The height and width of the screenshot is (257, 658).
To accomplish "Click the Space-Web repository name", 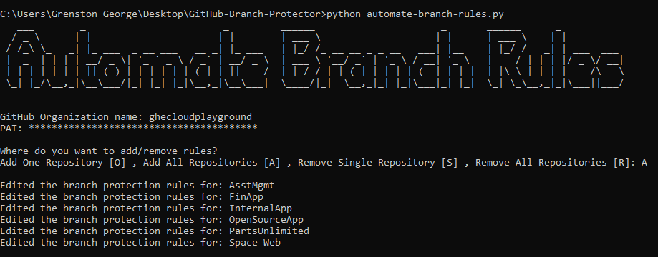I will point(255,242).
